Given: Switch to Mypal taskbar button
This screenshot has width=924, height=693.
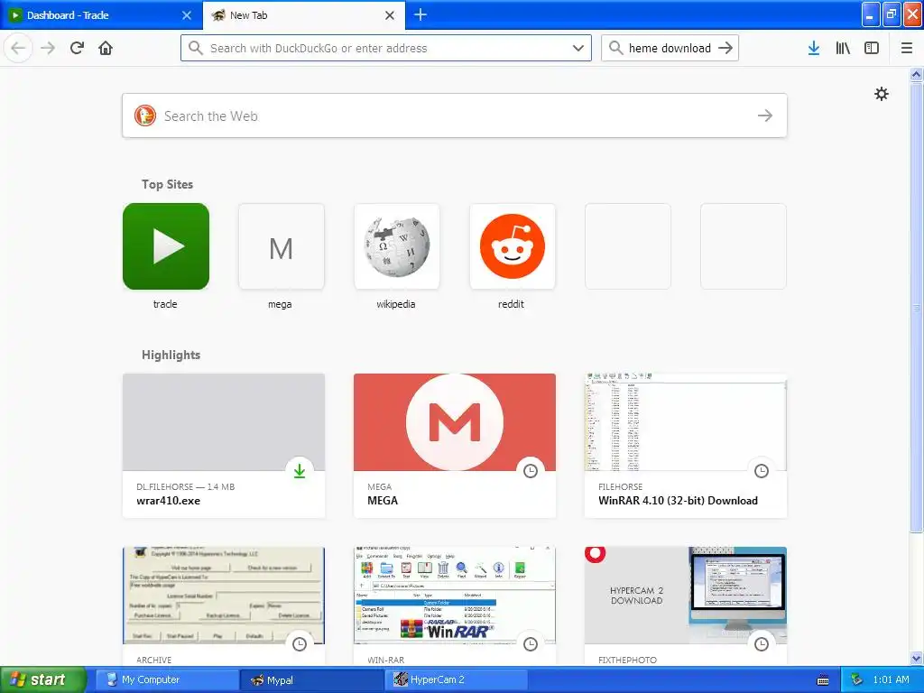Looking at the screenshot, I should 312,680.
